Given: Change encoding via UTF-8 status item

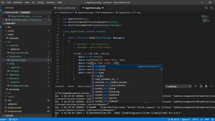Looking at the screenshot, I should (x=195, y=120).
